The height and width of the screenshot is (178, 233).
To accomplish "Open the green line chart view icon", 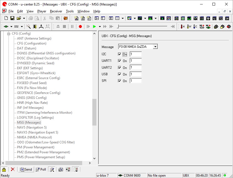I will (x=140, y=18).
